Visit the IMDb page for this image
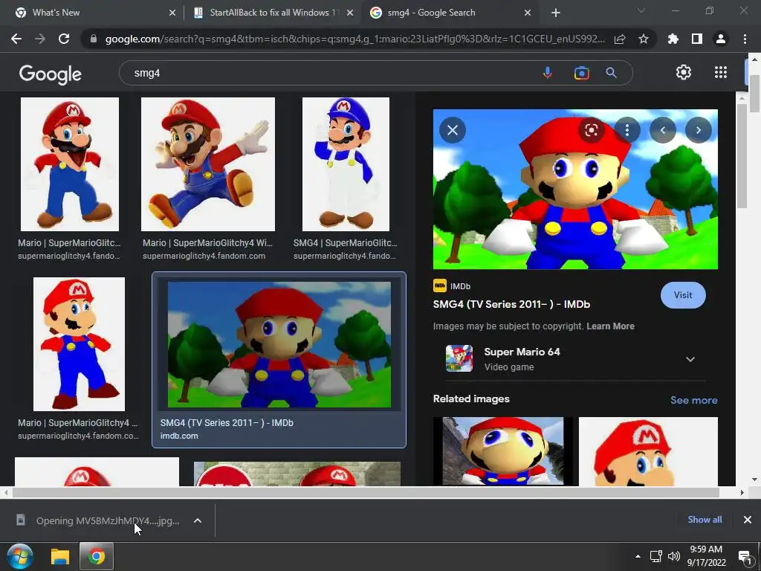This screenshot has width=761, height=571. pos(683,295)
